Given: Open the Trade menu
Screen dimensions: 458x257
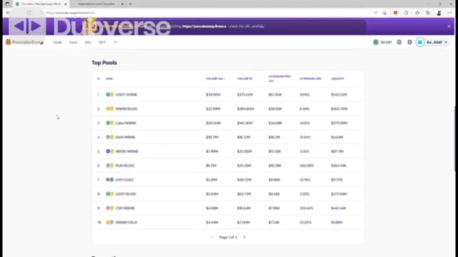Looking at the screenshot, I should pyautogui.click(x=57, y=42).
